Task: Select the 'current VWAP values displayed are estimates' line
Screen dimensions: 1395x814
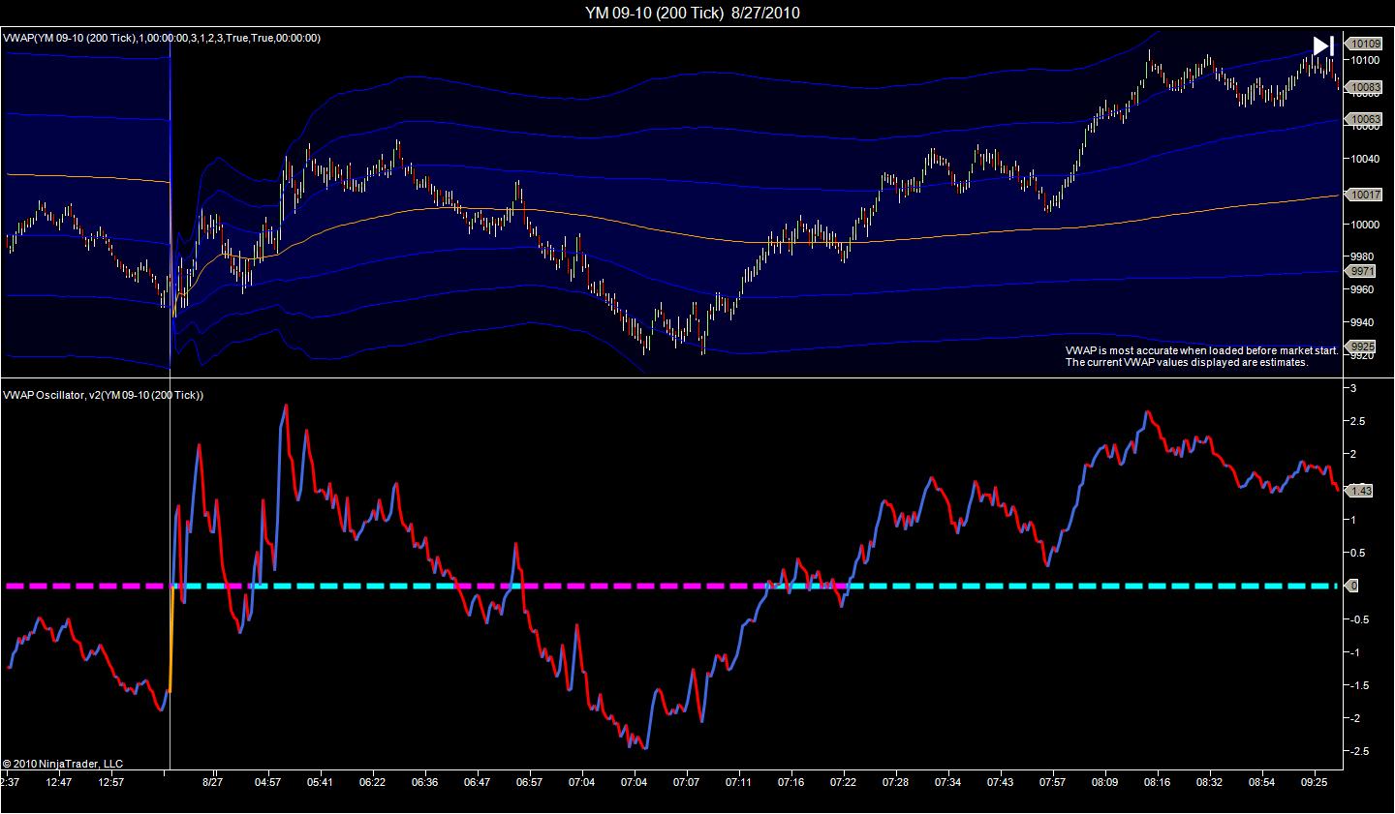Action: click(x=1188, y=362)
